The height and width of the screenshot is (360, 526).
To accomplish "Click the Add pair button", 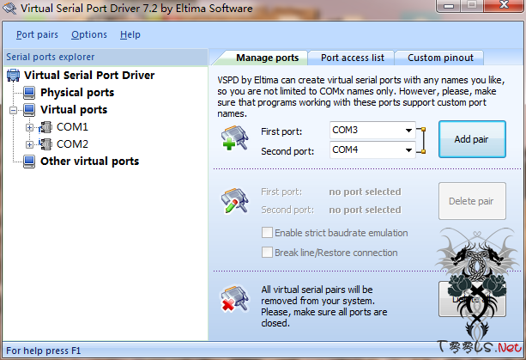I will click(472, 139).
